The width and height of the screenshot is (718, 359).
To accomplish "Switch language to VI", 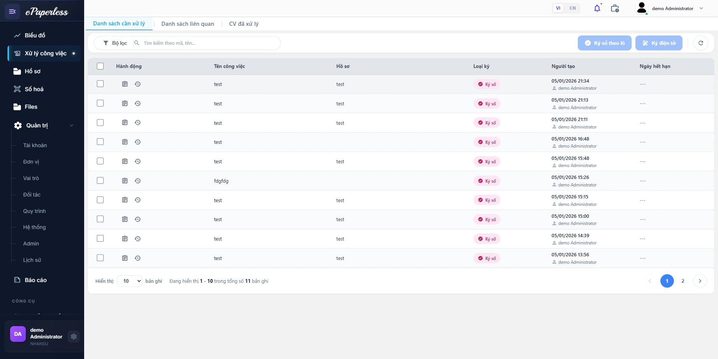I will click(x=558, y=8).
